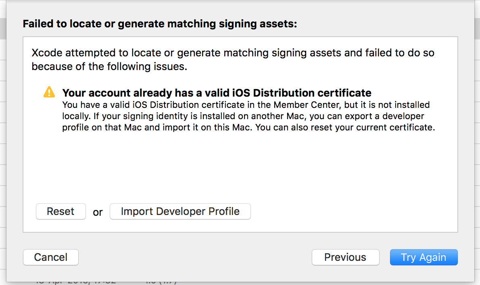Click the 'You have a valid iOS' description line
Screen dimensions: 480x285
point(246,105)
